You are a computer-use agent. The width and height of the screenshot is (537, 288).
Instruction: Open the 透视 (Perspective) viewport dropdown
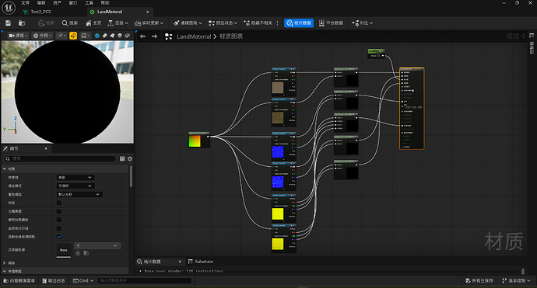coord(18,36)
